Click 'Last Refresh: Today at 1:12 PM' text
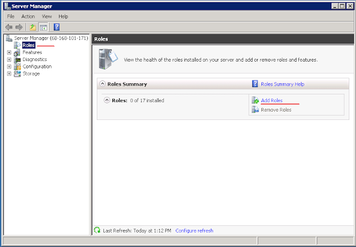356x247 pixels. pos(137,231)
